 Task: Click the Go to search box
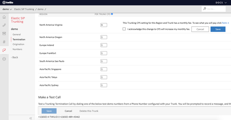click(214, 9)
